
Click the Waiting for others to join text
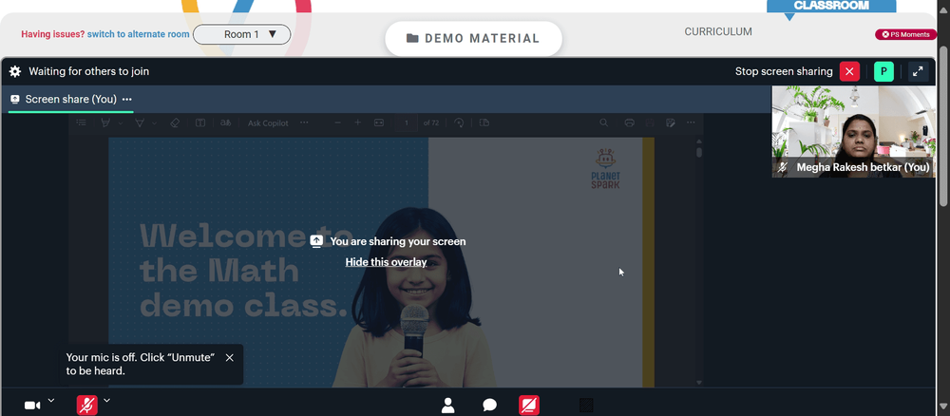pyautogui.click(x=89, y=71)
